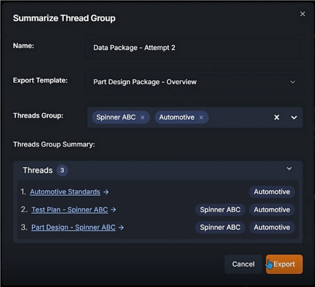The height and width of the screenshot is (287, 315).
Task: Click Automotive tag on Automotive Standards row
Action: [272, 192]
